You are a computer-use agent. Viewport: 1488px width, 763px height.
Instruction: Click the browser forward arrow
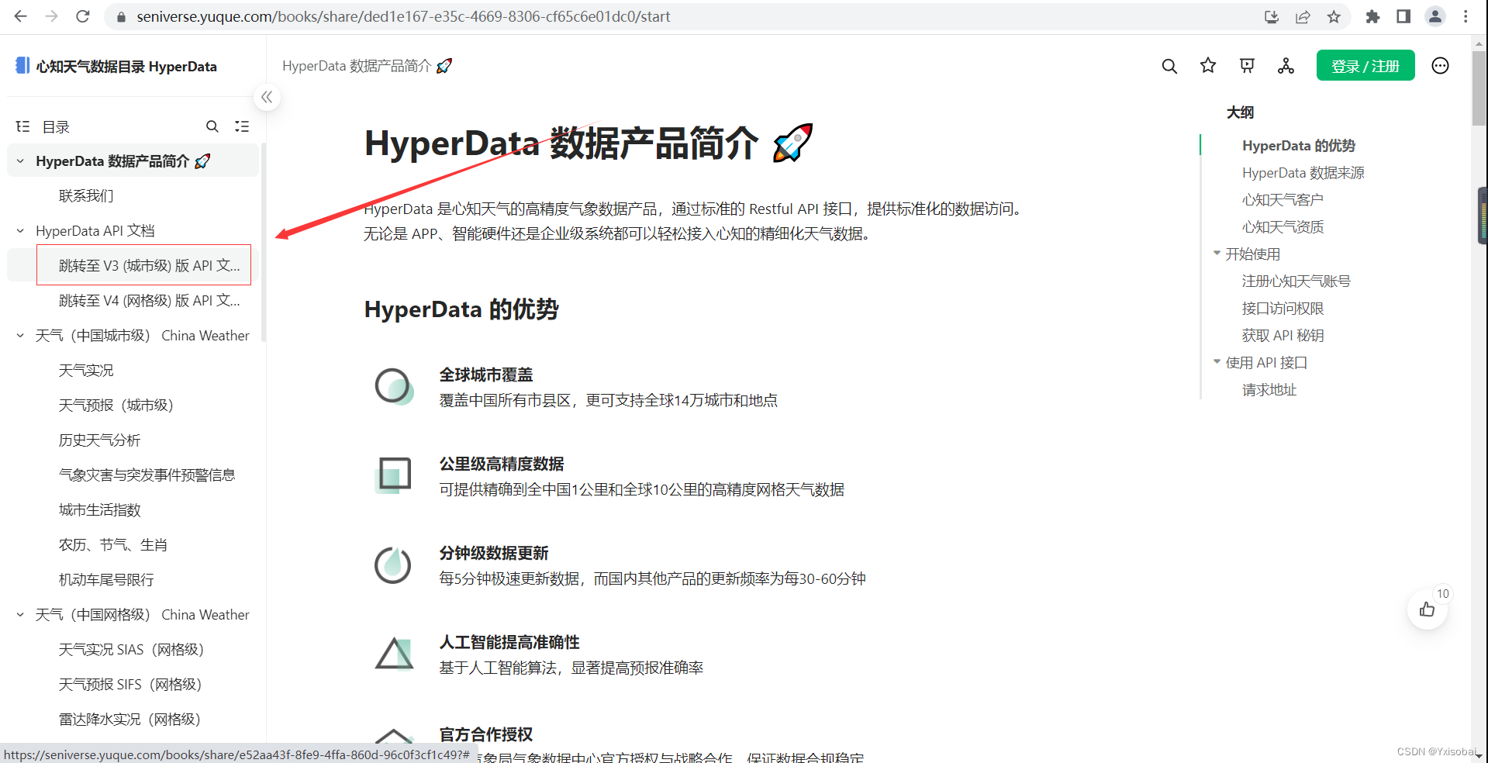pos(52,16)
